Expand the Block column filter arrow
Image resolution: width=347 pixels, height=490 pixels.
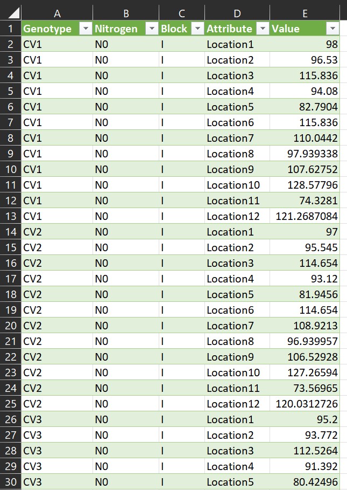[x=197, y=29]
